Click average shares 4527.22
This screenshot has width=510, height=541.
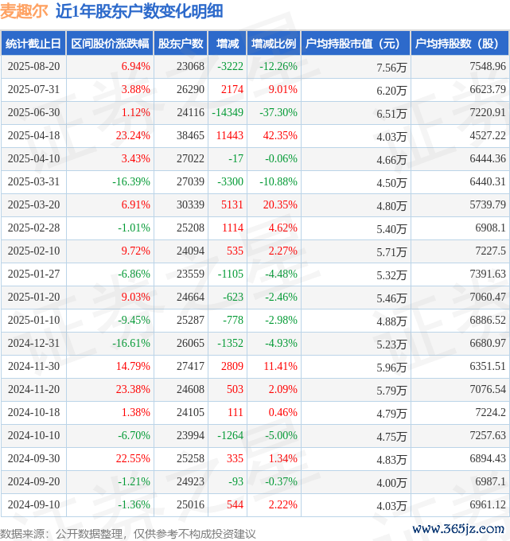click(x=488, y=135)
